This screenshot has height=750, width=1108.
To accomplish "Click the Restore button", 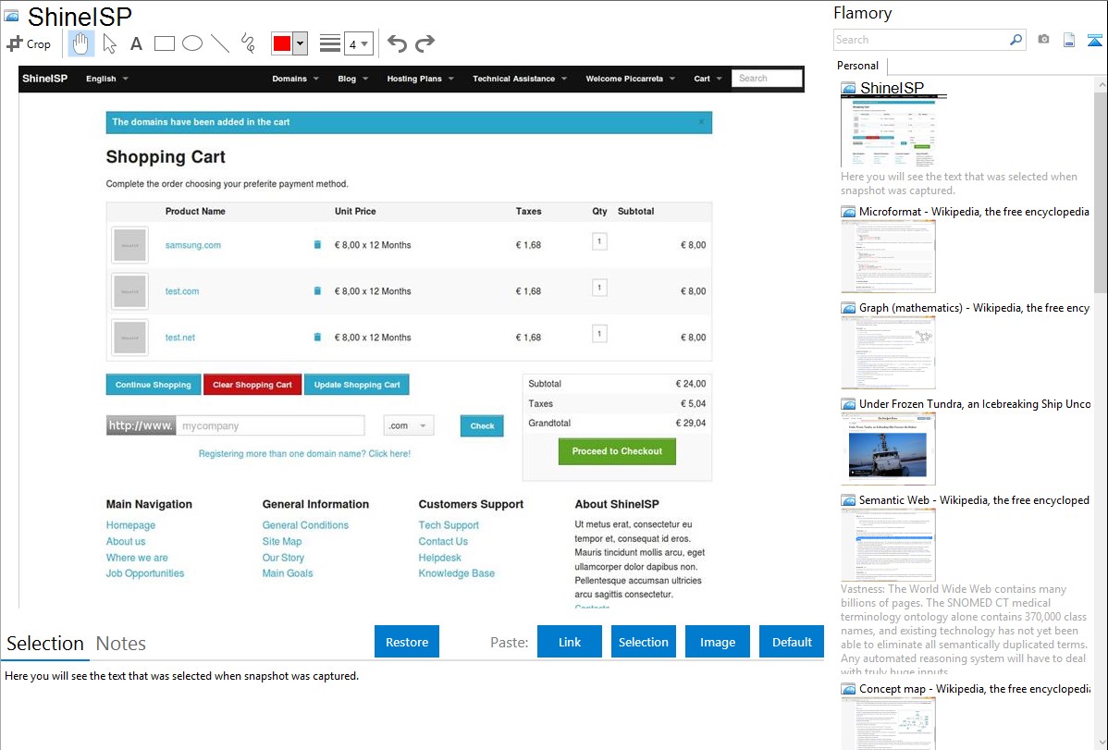I will point(407,642).
